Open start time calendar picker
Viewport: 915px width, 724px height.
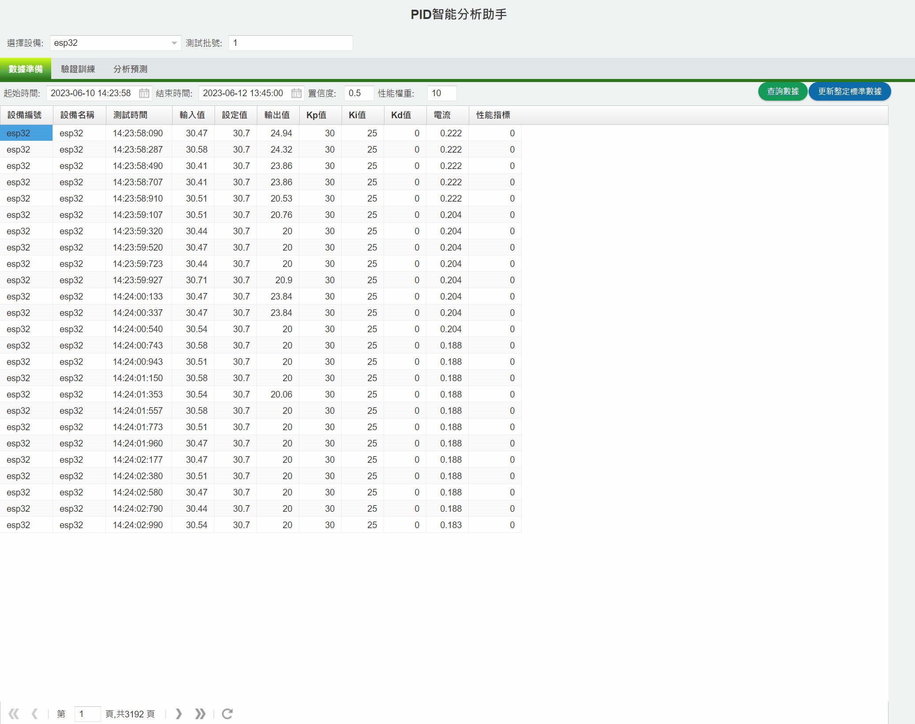[144, 93]
